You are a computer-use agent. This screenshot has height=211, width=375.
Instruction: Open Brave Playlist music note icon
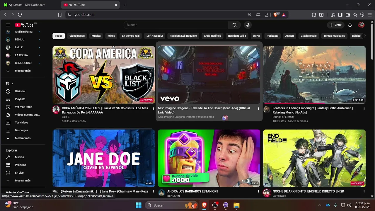click(333, 15)
